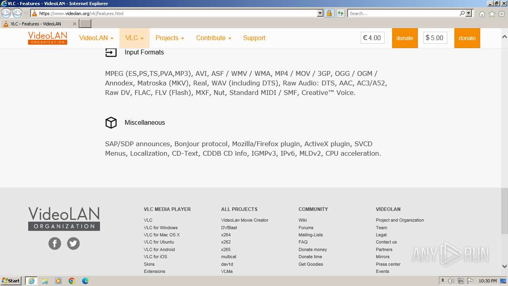The width and height of the screenshot is (508, 286).
Task: Open VideoLan Movie Creator link
Action: (x=244, y=220)
